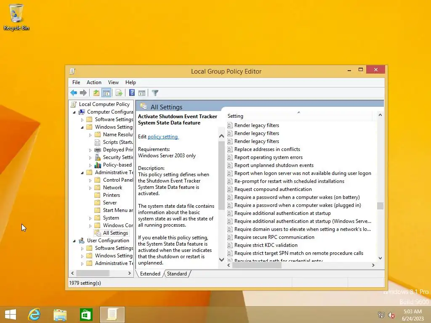Screen dimensions: 431x323
Task: Click the network tray icon
Action: point(381,315)
